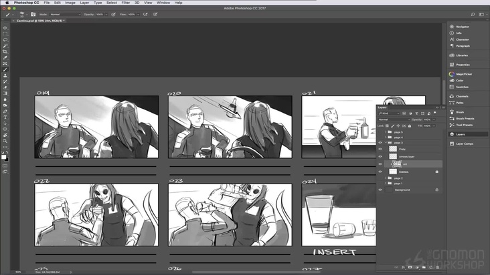Delete layer with the trash icon

pyautogui.click(x=438, y=267)
